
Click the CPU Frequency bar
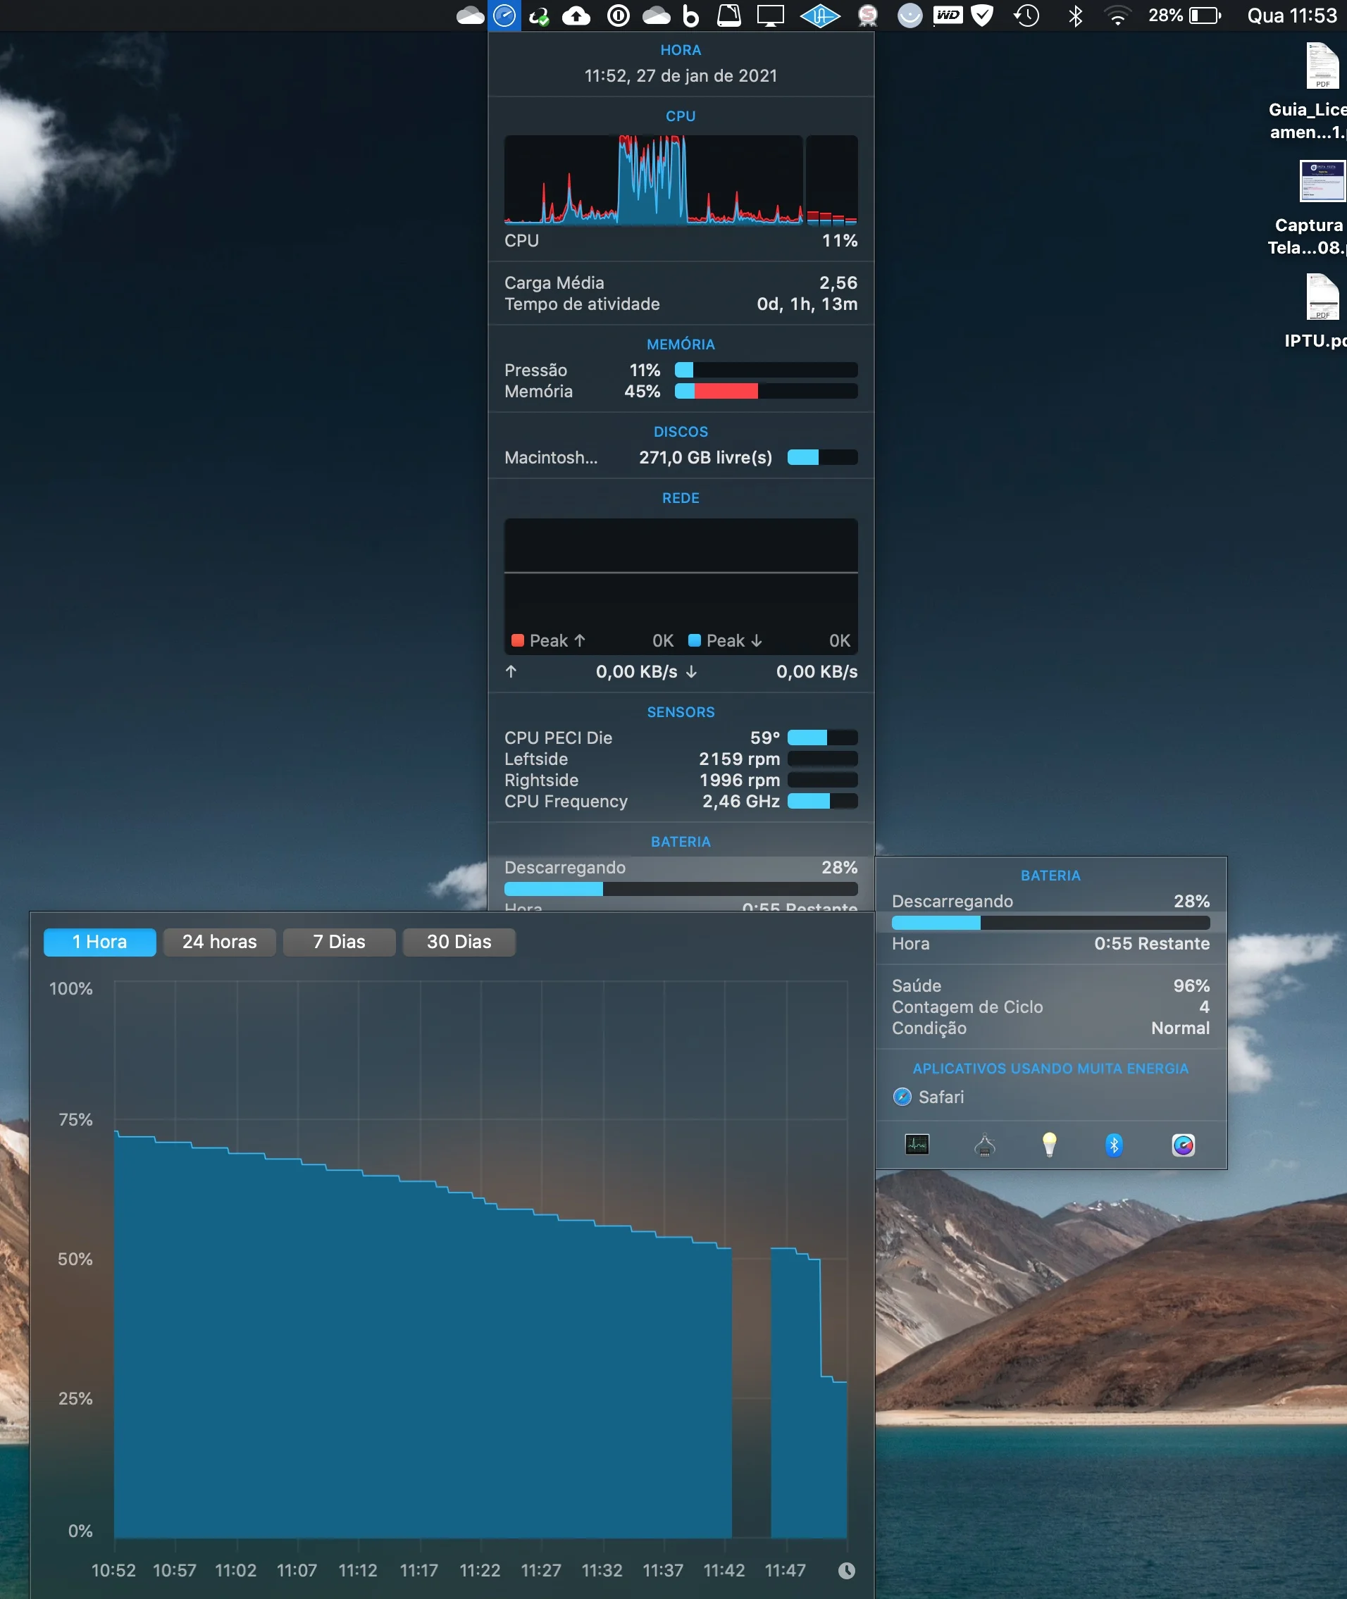[822, 801]
